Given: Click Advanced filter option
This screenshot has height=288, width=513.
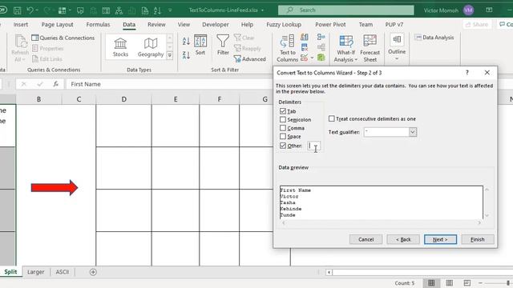Looking at the screenshot, I should [x=249, y=59].
